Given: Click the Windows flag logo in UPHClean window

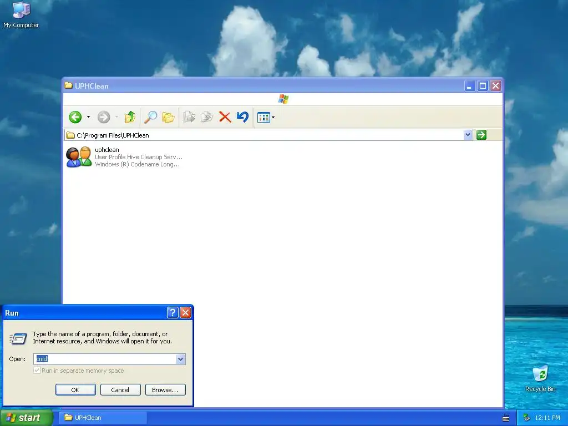Looking at the screenshot, I should click(x=283, y=99).
